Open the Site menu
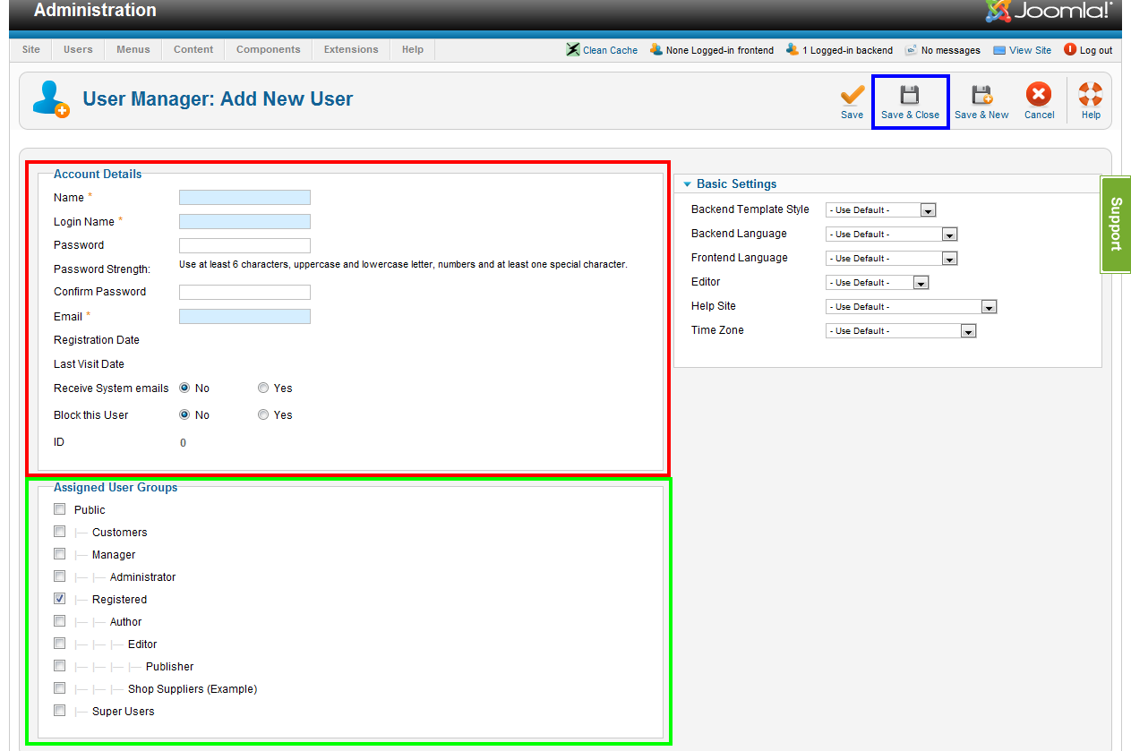Screen dimensions: 1131x751 (x=31, y=49)
